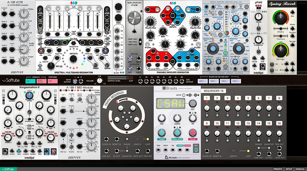Toggle the Sequencer 16 LOOP light
Screen dimensions: 307x171
click(248, 151)
